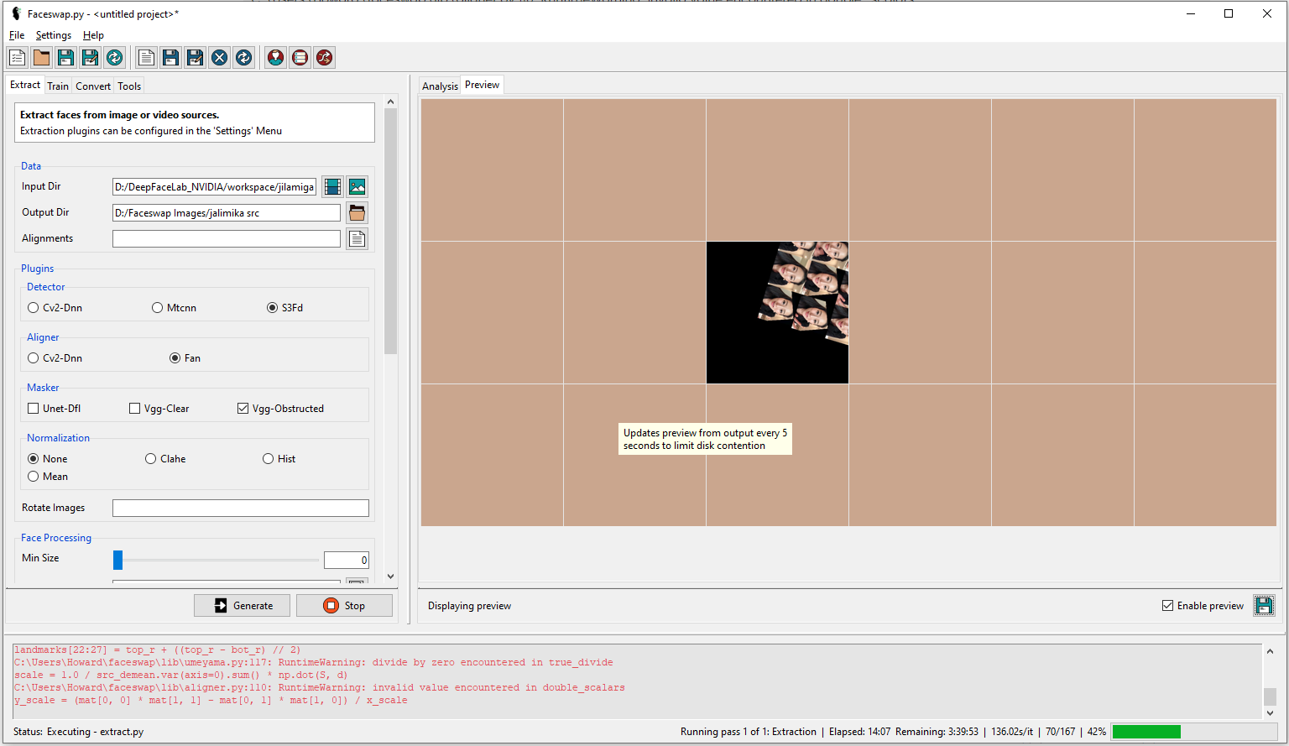
Task: Open Train settings via red server icon
Action: pos(300,57)
